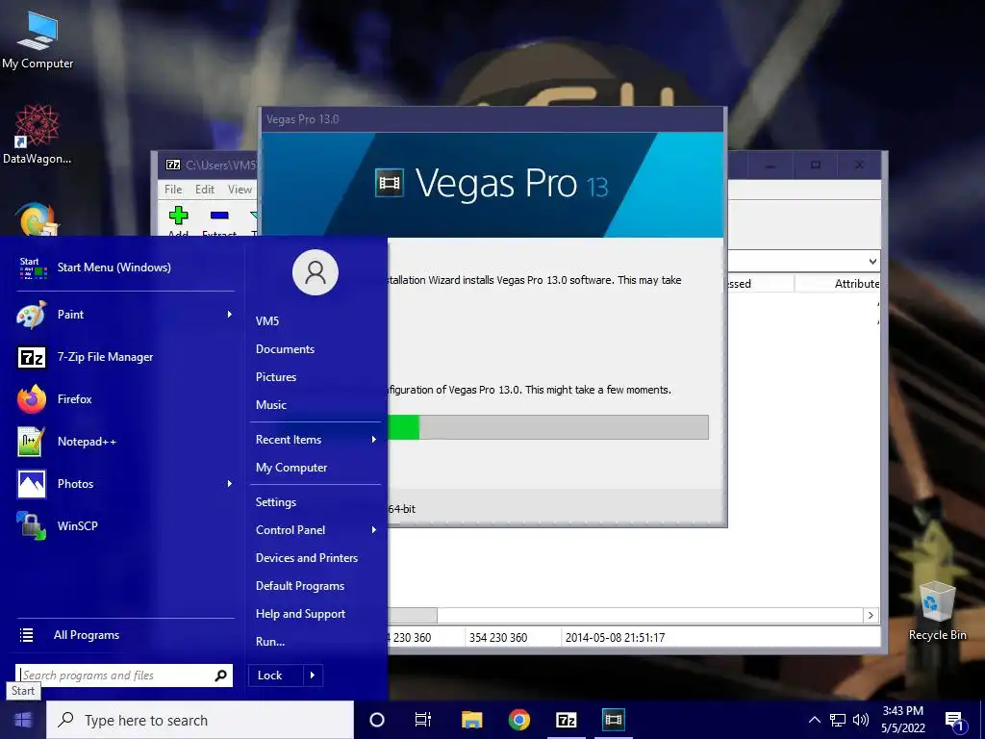Image resolution: width=985 pixels, height=739 pixels.
Task: Open the clock showing 3:43 PM
Action: pyautogui.click(x=902, y=720)
